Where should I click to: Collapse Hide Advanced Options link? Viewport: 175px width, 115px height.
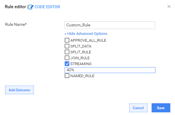click(x=86, y=34)
